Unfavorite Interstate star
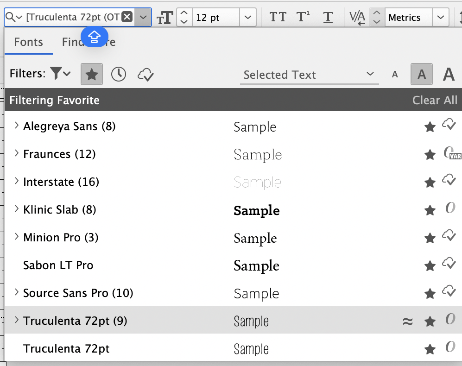Viewport: 462px width, 366px height. tap(430, 183)
